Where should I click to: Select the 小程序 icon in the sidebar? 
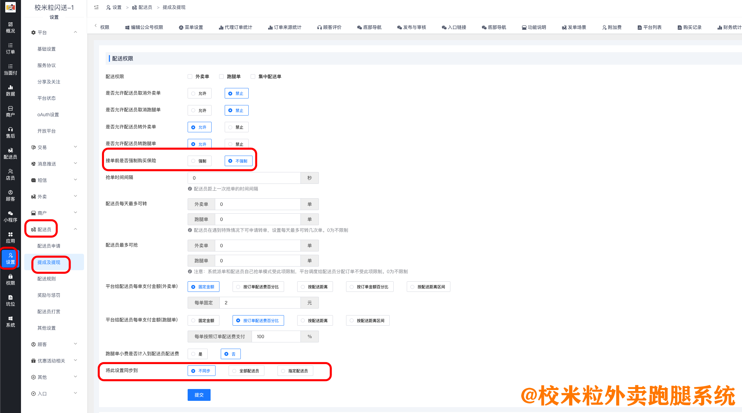(10, 217)
